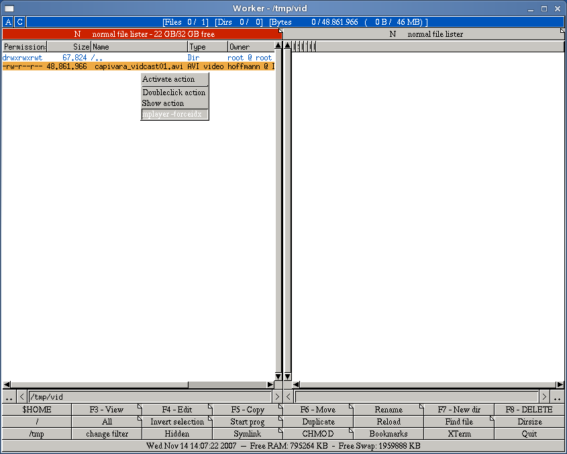
Task: Click the left path field showing /tmp/vid
Action: pyautogui.click(x=149, y=397)
